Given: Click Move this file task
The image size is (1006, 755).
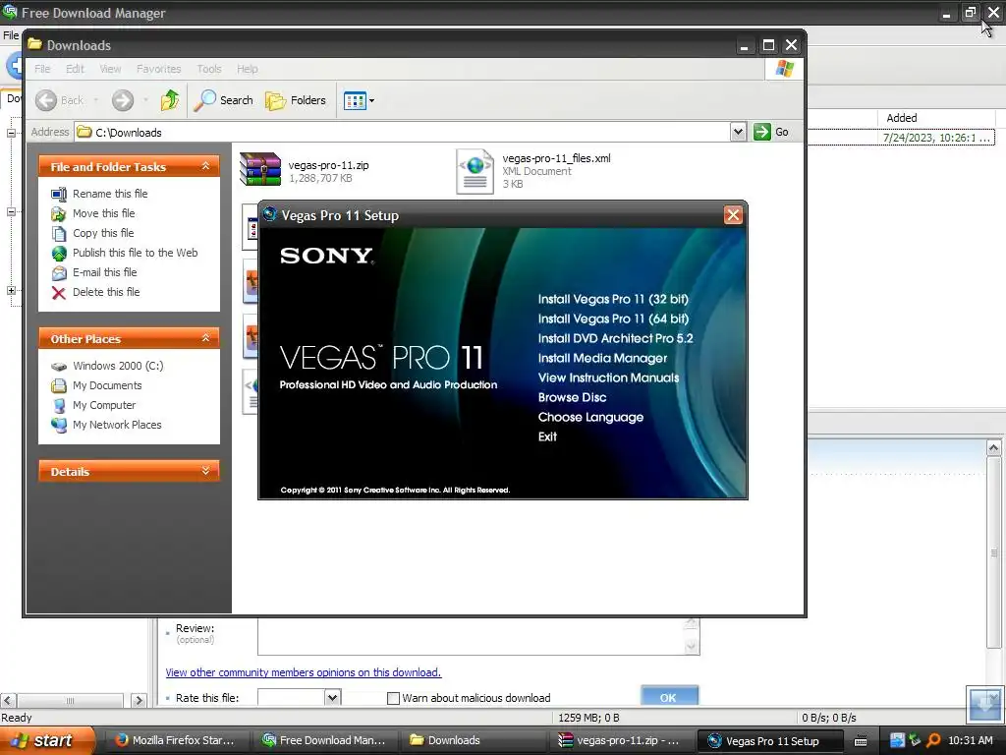Looking at the screenshot, I should pos(103,213).
